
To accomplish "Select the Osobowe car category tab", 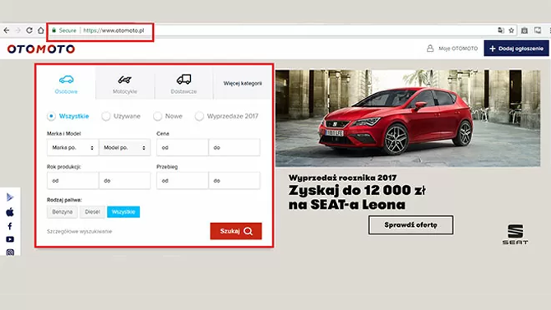I will [x=66, y=84].
